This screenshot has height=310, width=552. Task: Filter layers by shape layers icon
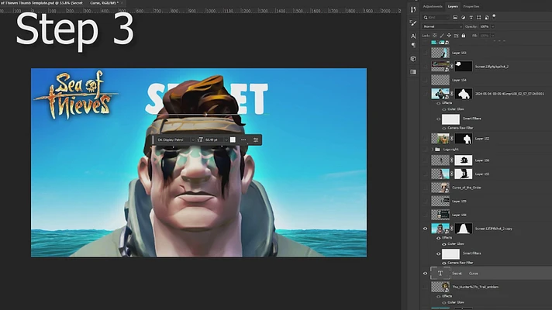[479, 17]
